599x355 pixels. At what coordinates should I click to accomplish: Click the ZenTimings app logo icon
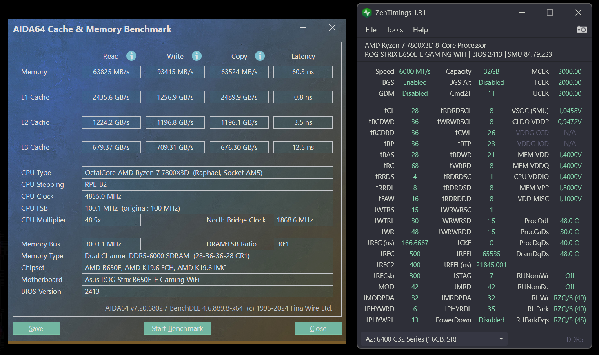[367, 13]
